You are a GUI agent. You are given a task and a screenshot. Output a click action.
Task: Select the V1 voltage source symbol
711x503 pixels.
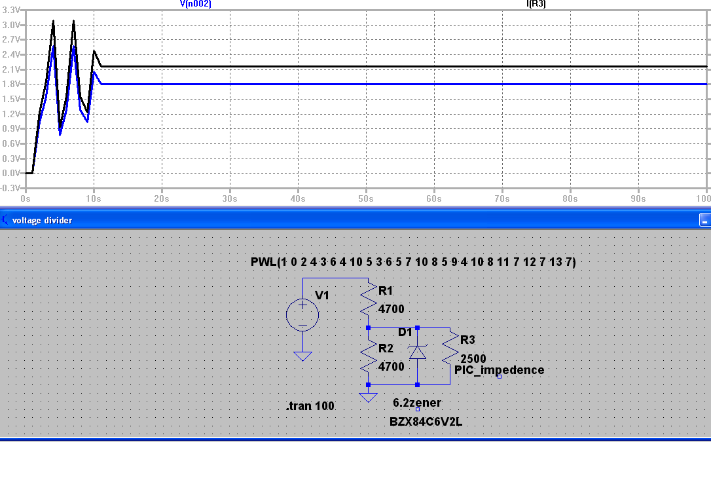(x=302, y=315)
